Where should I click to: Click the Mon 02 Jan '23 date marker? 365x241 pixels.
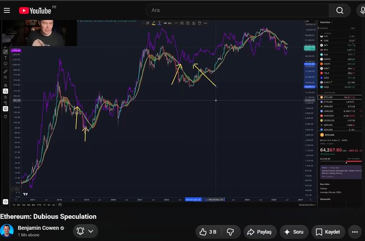(193, 200)
